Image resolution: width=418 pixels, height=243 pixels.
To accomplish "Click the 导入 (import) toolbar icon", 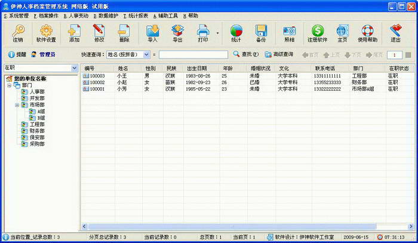I will [x=153, y=33].
